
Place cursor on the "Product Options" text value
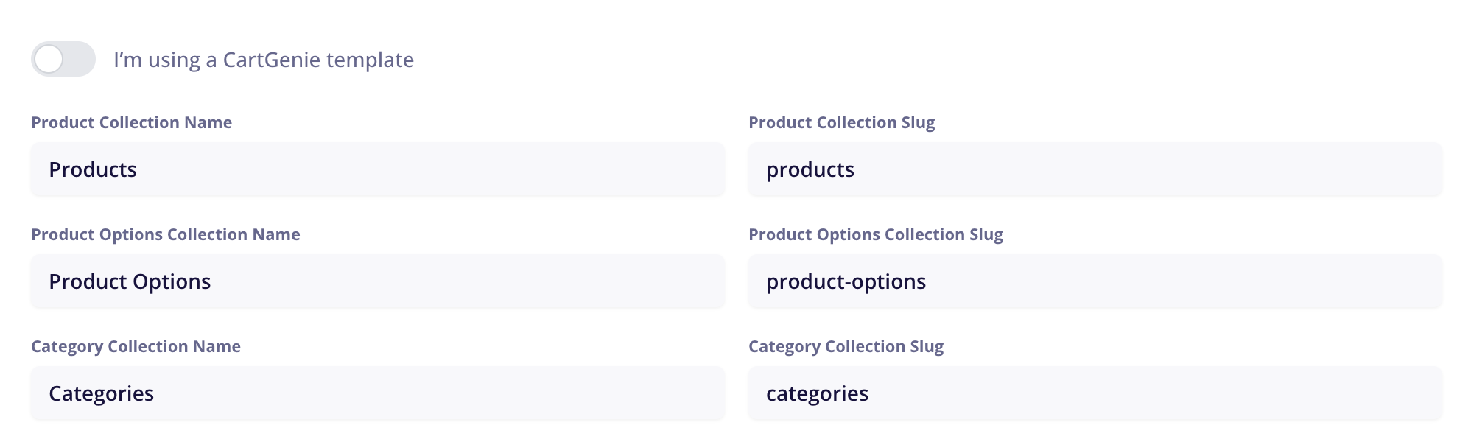(x=130, y=281)
